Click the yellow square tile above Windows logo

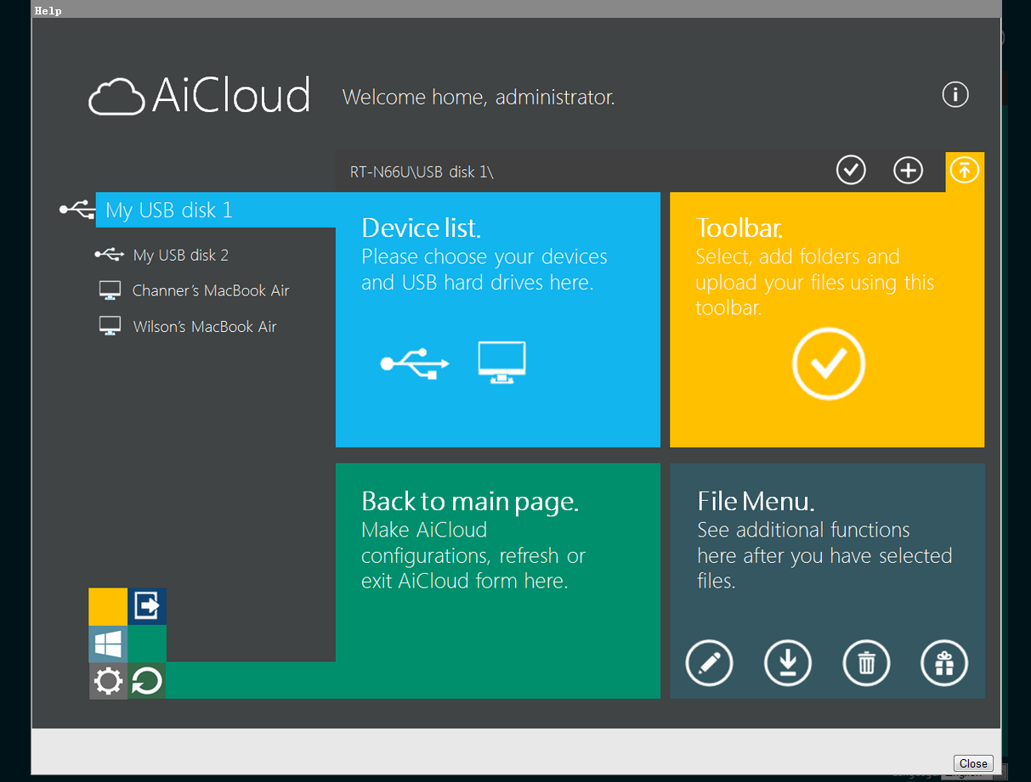108,606
